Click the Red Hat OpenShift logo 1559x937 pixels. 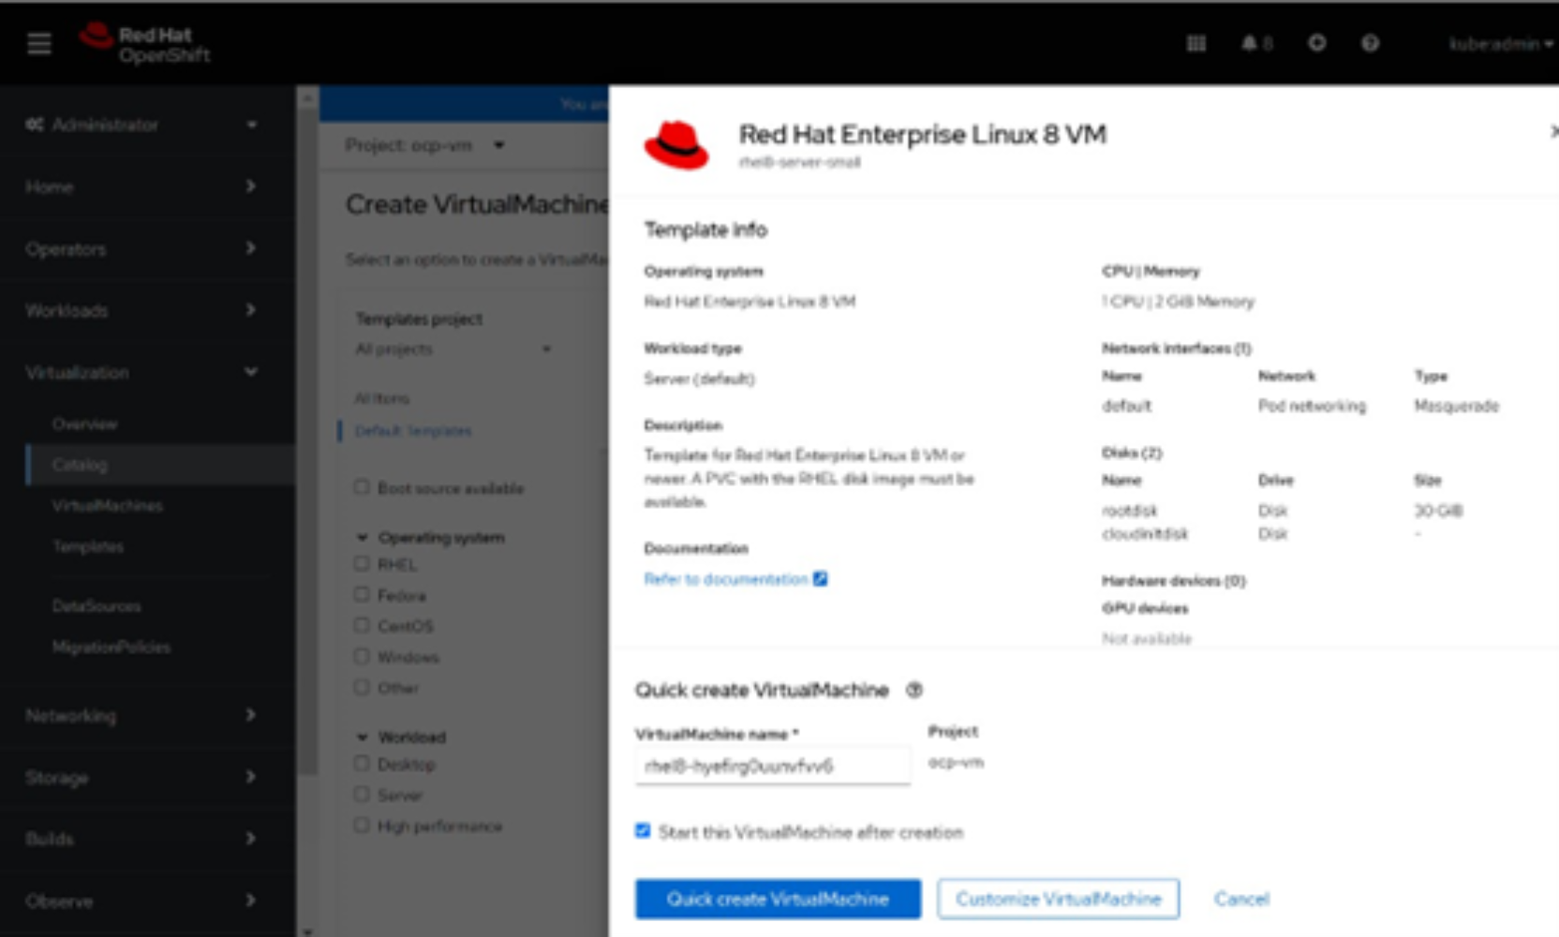click(x=145, y=44)
